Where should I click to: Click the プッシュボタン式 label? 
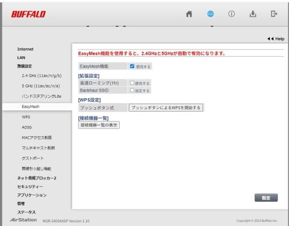[x=97, y=108]
